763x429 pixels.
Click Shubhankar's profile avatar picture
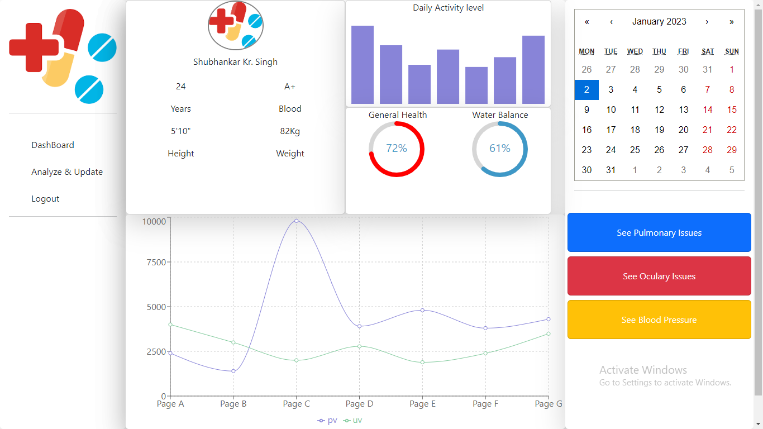[x=235, y=25]
